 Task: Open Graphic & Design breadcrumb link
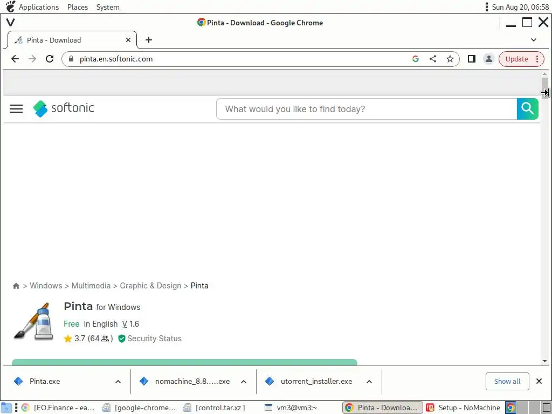(x=150, y=286)
